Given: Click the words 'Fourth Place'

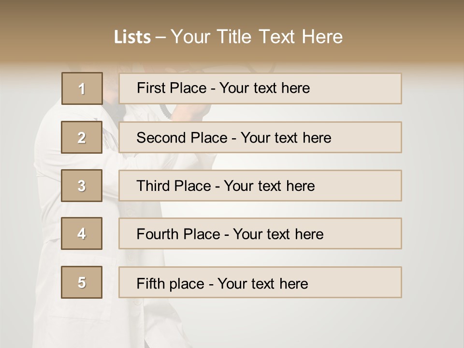Looking at the screenshot, I should (177, 234).
